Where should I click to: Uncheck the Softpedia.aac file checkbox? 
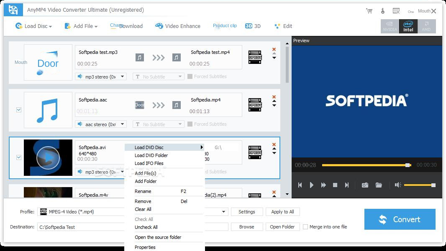pyautogui.click(x=19, y=110)
